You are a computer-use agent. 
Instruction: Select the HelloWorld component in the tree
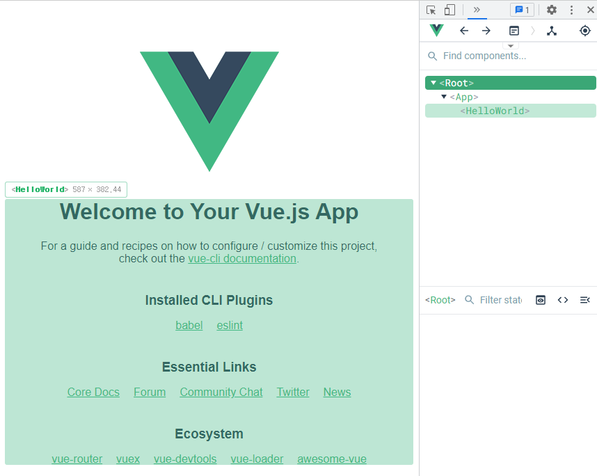click(511, 111)
